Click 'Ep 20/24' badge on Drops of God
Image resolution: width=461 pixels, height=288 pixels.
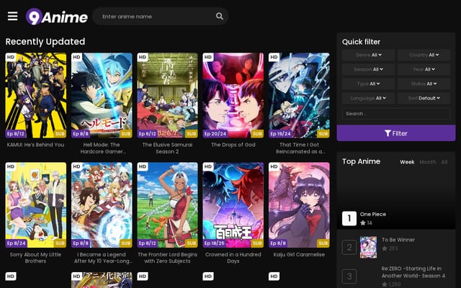[215, 134]
